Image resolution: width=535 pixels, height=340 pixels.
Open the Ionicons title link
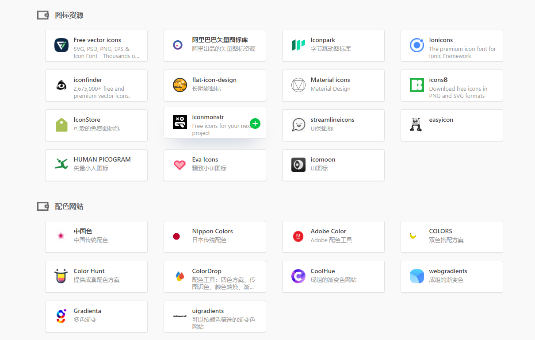pyautogui.click(x=441, y=40)
